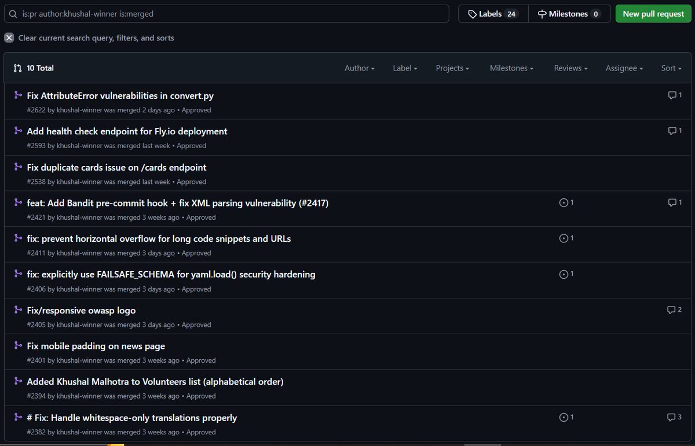Open PR Fix AttributeError vulnerabilities in convert.py
695x446 pixels.
[x=120, y=95]
